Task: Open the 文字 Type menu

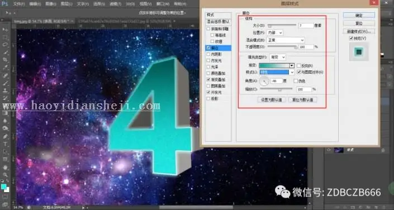Action: pyautogui.click(x=83, y=4)
